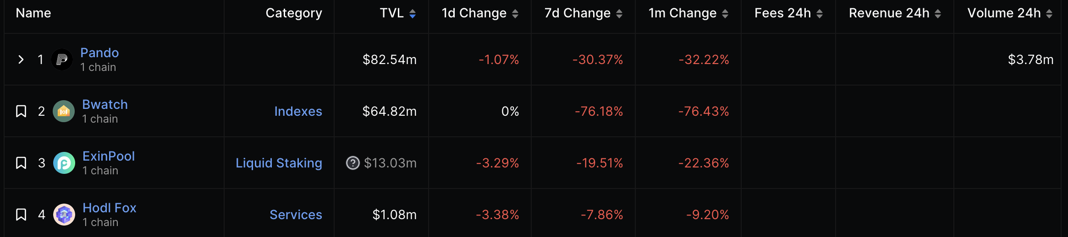Screen dimensions: 1068x237
Task: Sort by 1d Change column arrows
Action: click(x=515, y=14)
